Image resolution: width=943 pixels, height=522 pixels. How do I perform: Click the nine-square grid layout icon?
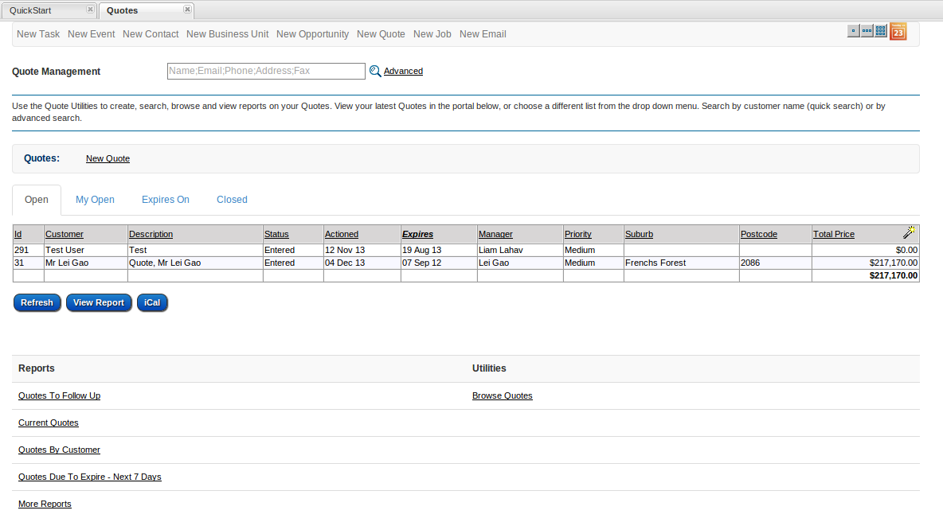[x=881, y=31]
